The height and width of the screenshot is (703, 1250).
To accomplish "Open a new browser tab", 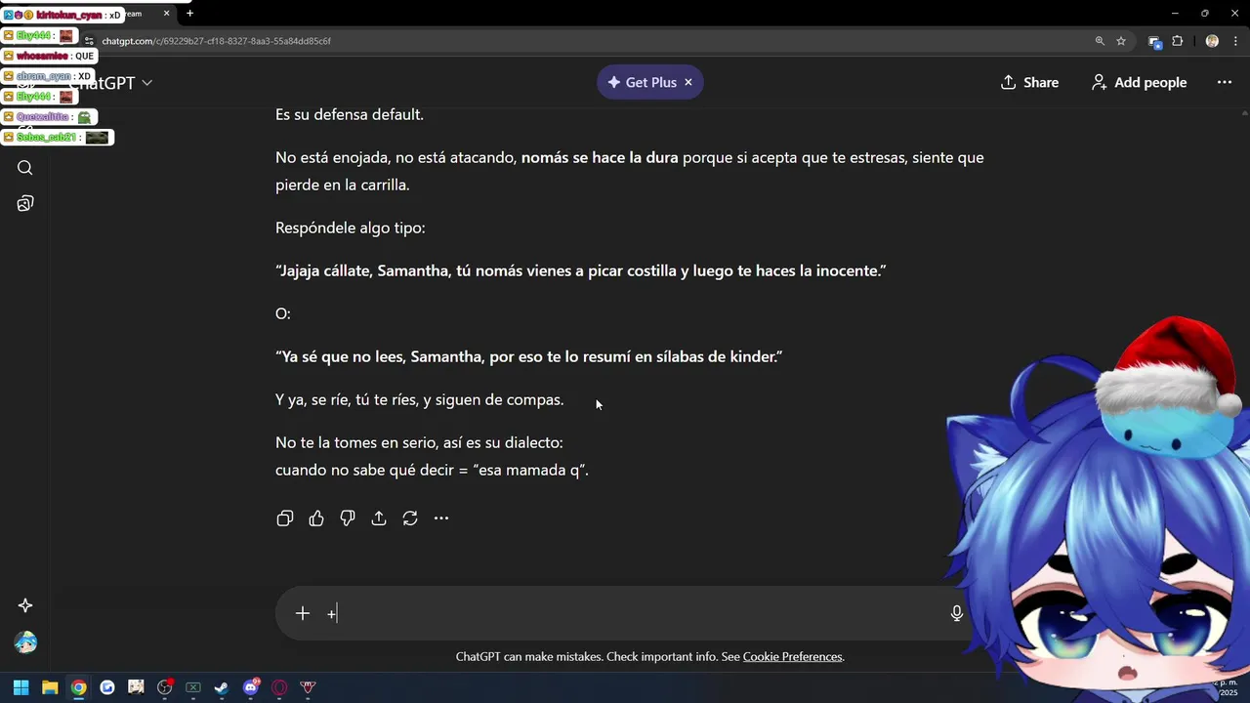I will (189, 14).
